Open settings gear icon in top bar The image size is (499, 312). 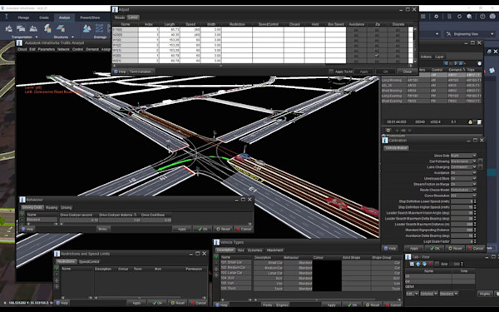[x=436, y=17]
